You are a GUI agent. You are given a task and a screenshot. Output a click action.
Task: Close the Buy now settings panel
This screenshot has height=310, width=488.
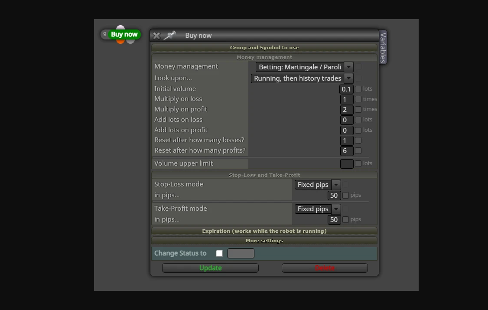[x=156, y=36]
